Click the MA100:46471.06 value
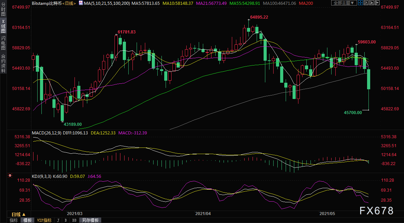Viewport: 404px width, 223px height. tap(279, 3)
